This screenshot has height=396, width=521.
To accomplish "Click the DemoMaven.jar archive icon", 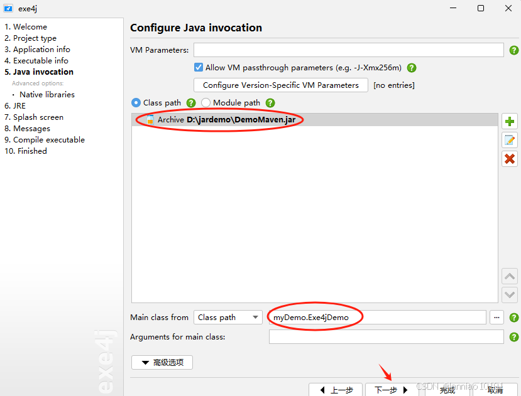I will pos(150,119).
